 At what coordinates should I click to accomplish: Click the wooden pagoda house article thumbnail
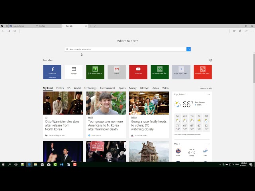[x=149, y=151]
